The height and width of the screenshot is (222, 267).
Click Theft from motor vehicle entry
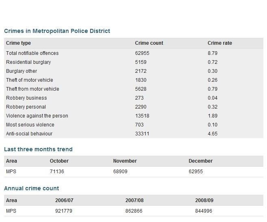coord(32,89)
